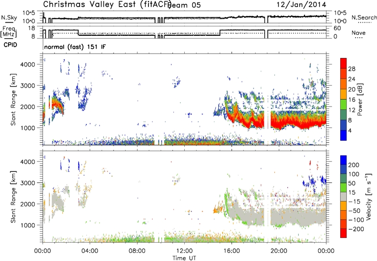Click the 'N.Search' legend label
The image size is (377, 261).
pos(364,17)
